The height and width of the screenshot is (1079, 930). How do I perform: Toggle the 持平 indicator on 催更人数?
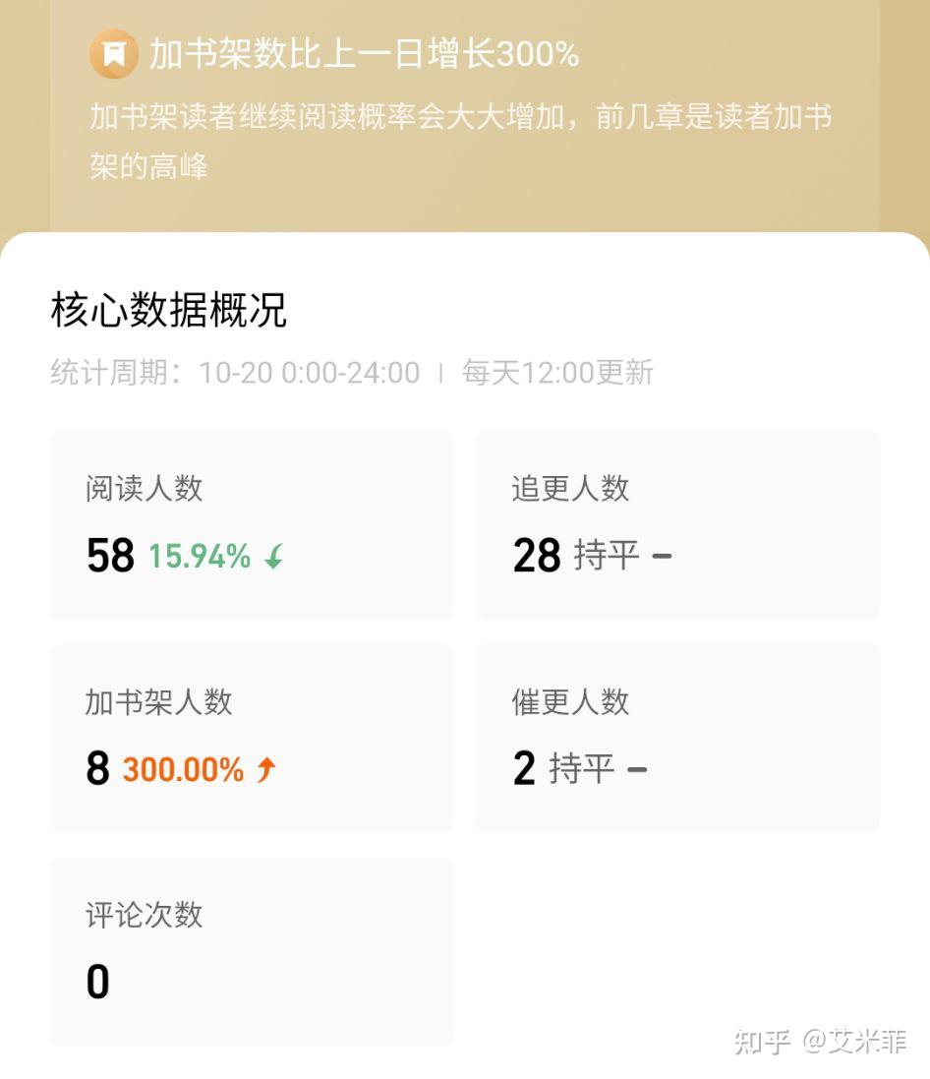point(580,768)
